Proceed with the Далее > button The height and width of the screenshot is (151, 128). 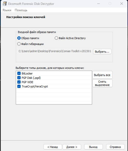tap(72, 147)
